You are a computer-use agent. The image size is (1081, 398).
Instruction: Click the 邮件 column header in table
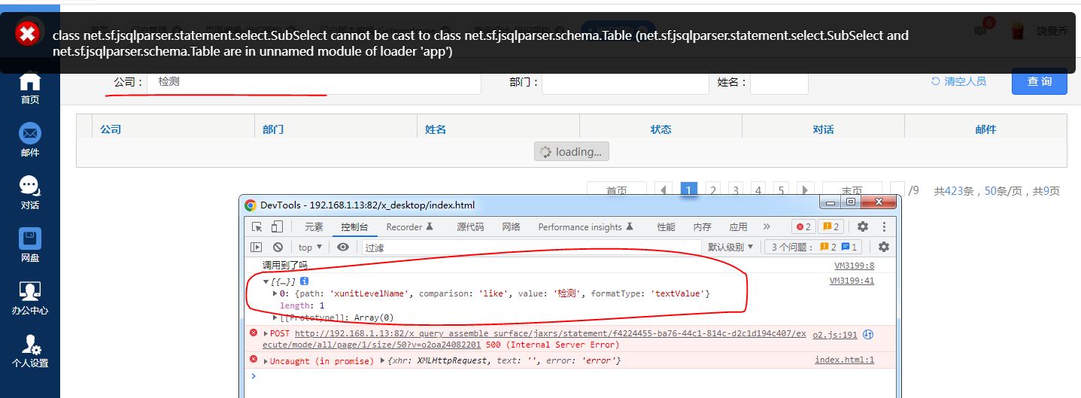(985, 129)
